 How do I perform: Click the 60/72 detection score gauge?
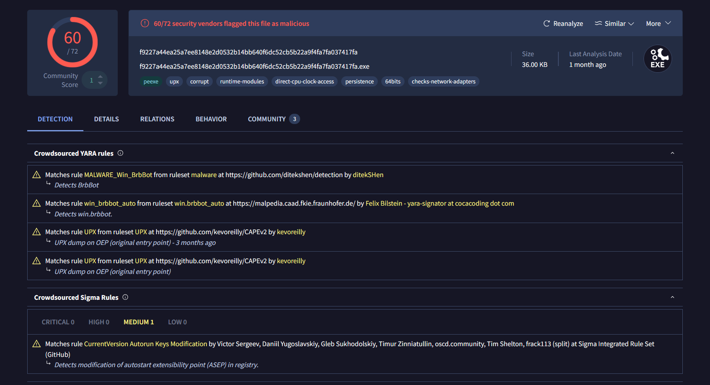(72, 42)
